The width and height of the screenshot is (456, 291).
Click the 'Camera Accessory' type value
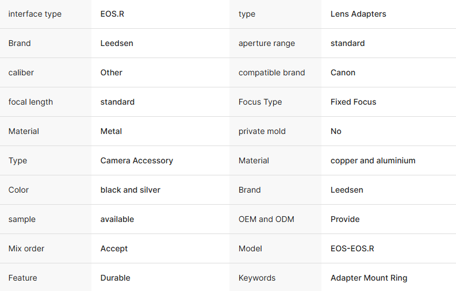tap(136, 160)
